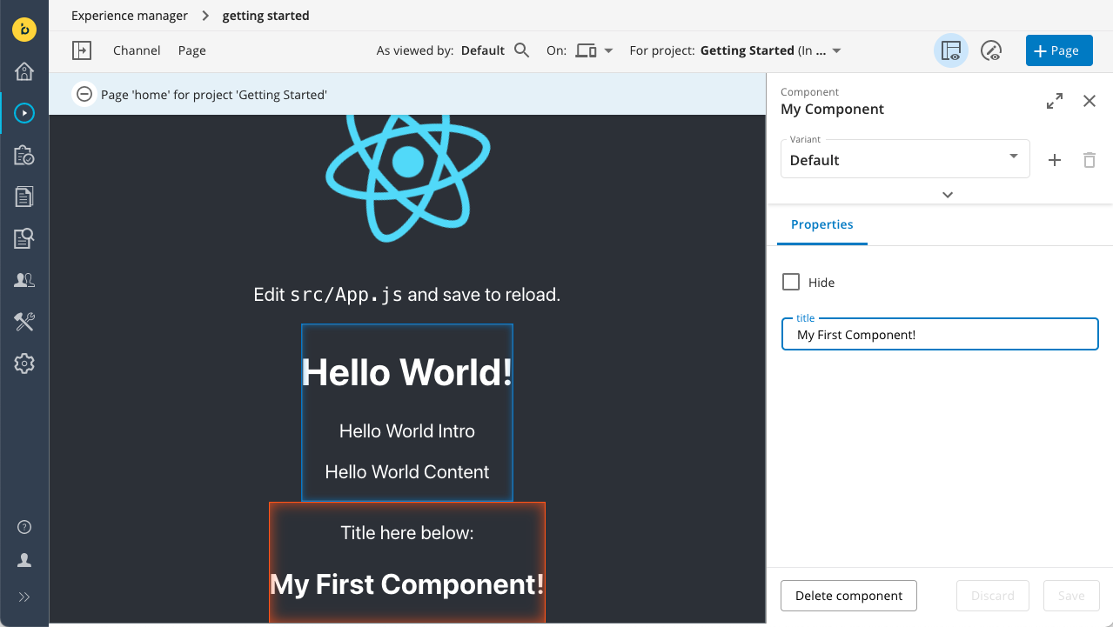Click the Delete component button

848,596
